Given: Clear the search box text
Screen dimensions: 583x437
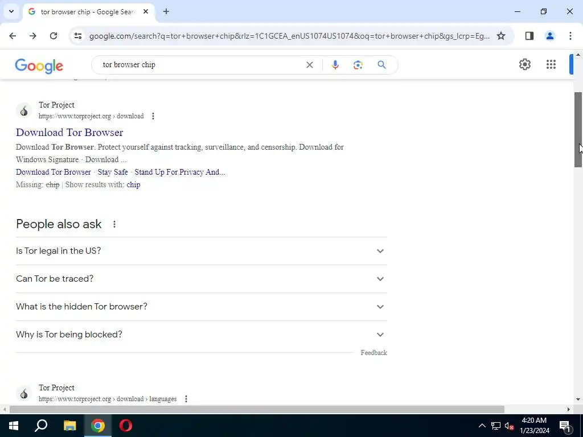Looking at the screenshot, I should (309, 65).
